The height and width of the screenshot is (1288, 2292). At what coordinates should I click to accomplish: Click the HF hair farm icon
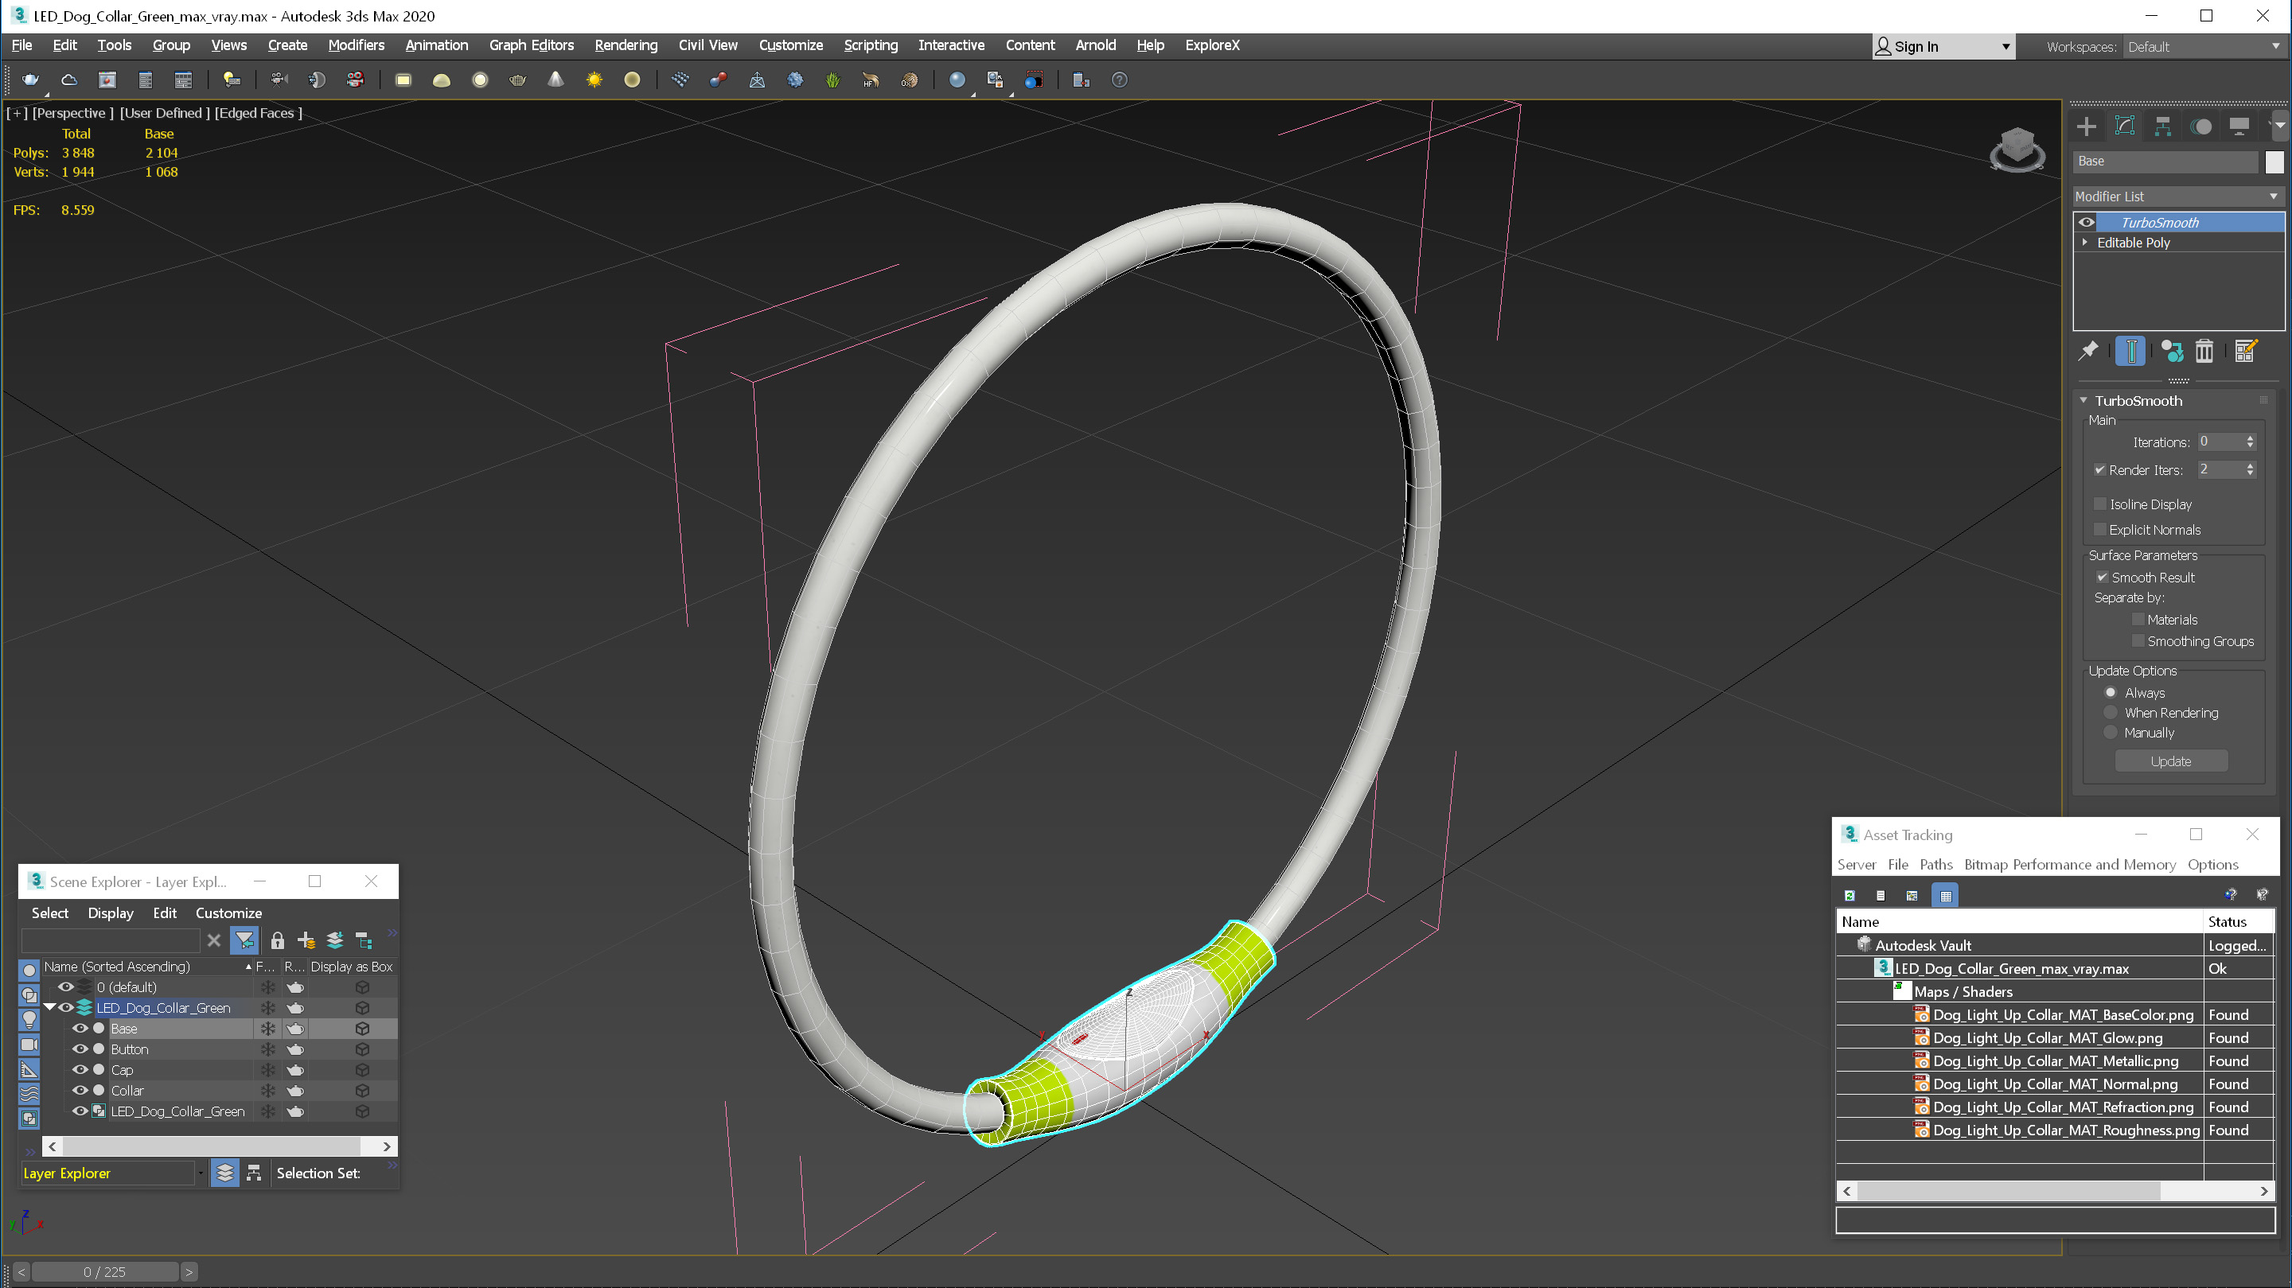(x=871, y=80)
